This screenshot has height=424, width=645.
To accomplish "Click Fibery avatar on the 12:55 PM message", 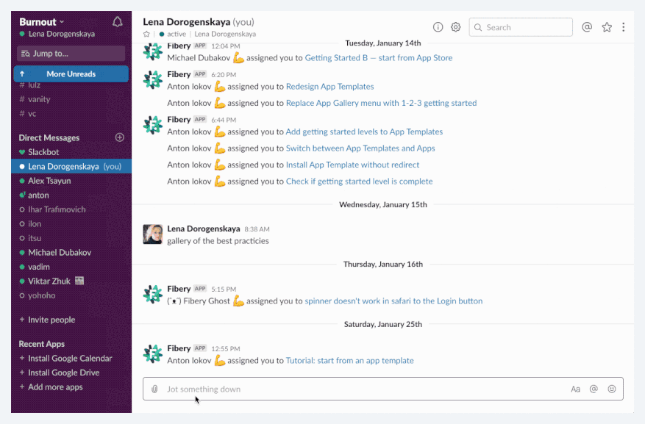I will click(153, 353).
